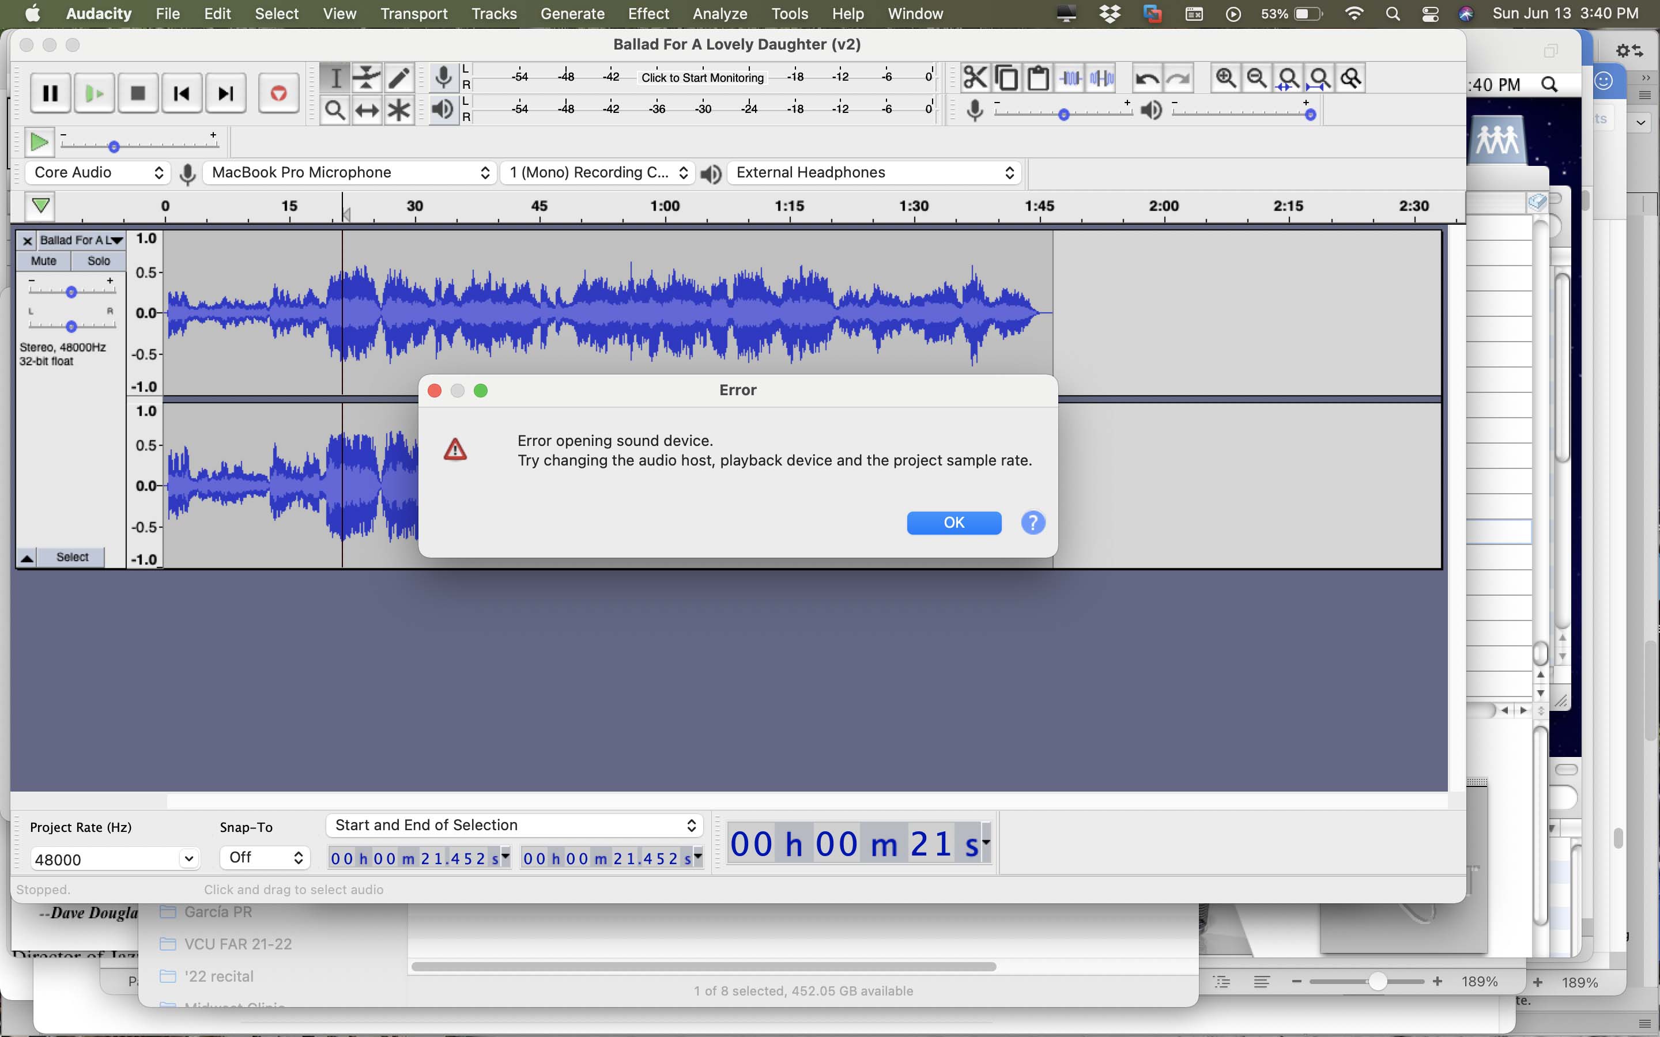The width and height of the screenshot is (1660, 1037).
Task: Click the Cut scissors icon
Action: coord(975,78)
